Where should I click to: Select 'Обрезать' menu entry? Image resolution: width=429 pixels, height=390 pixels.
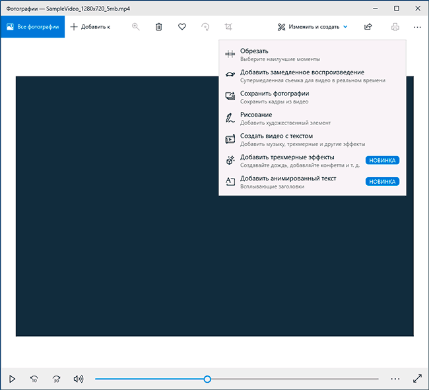click(x=312, y=55)
